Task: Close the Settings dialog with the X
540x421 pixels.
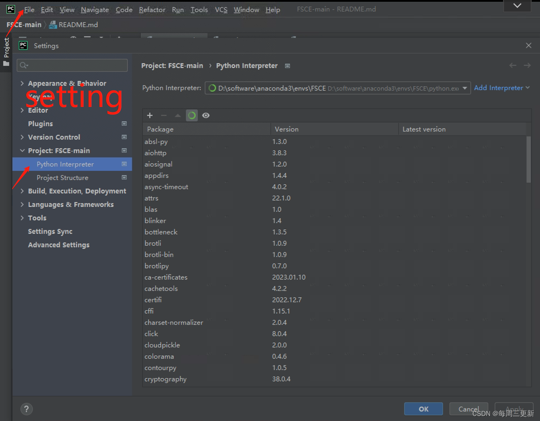Action: coord(529,45)
